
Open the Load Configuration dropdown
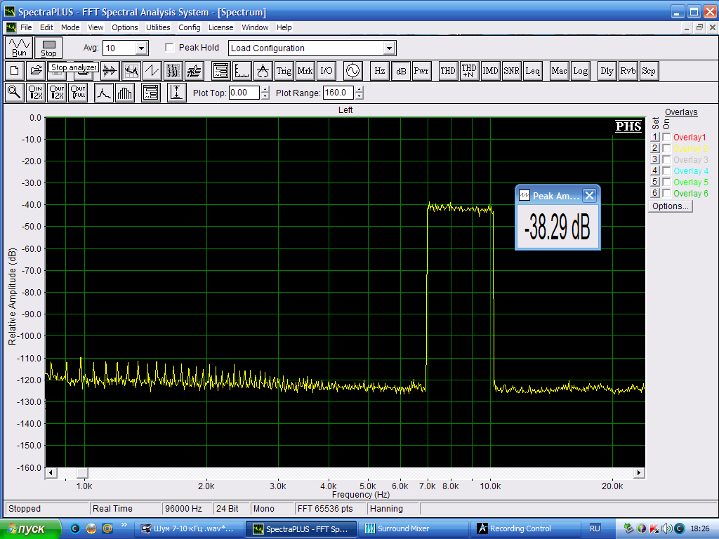pyautogui.click(x=389, y=48)
